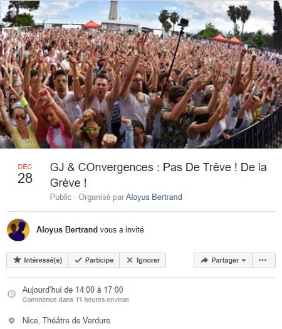Click the clock icon beside event time
282x329 pixels.
(x=11, y=294)
